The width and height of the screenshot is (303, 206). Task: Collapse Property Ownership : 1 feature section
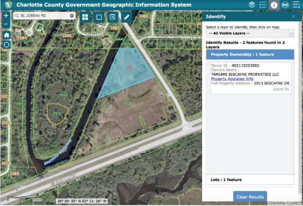pyautogui.click(x=250, y=54)
